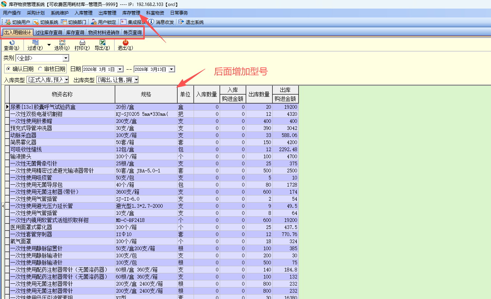The image size is (491, 299).
Task: Select the 简易雾化器 cell
Action: click(x=62, y=142)
